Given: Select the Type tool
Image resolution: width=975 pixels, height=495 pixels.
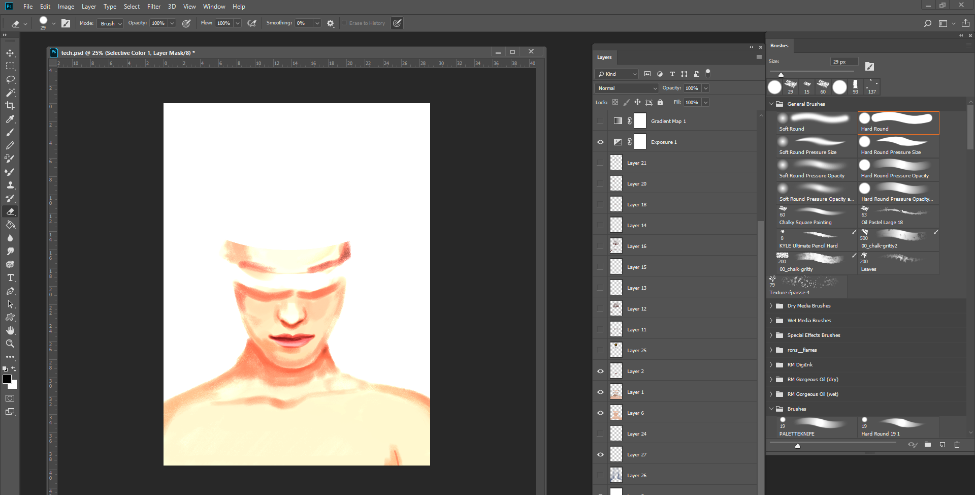Looking at the screenshot, I should (10, 277).
